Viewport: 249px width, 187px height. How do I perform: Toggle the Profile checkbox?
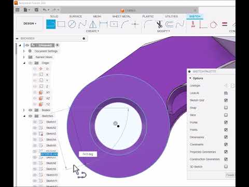[226, 123]
